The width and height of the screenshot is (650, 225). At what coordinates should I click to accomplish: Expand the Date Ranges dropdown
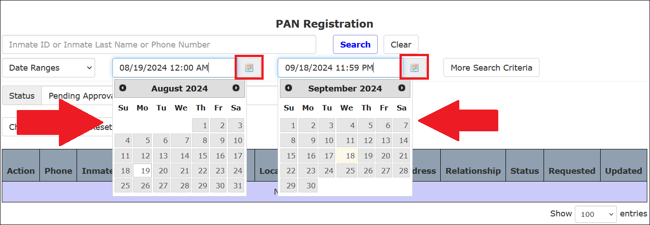click(48, 68)
